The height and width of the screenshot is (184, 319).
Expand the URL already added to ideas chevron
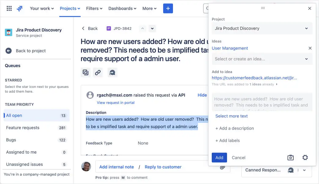pyautogui.click(x=277, y=84)
